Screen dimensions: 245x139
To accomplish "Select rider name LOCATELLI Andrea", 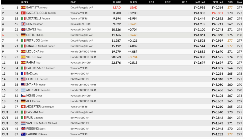I will click(x=38, y=18).
